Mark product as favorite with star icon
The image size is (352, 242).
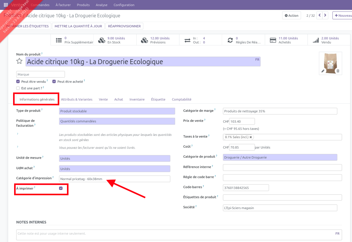coord(19,61)
